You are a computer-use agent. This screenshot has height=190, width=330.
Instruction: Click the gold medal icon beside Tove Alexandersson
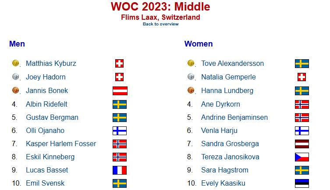tap(191, 63)
